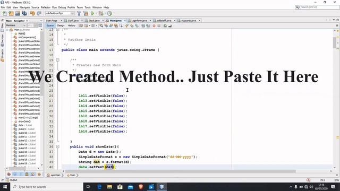Click the editor vertical scrollbar thumb
340x191 pixels.
click(335, 42)
